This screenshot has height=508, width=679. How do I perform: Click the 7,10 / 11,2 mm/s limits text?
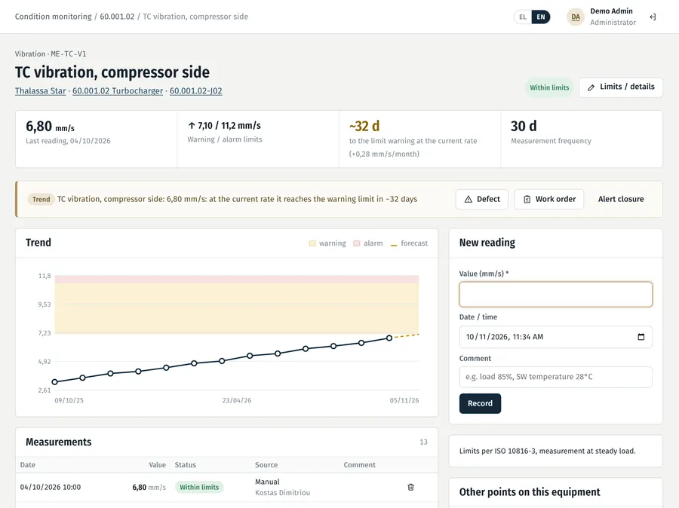tap(224, 125)
